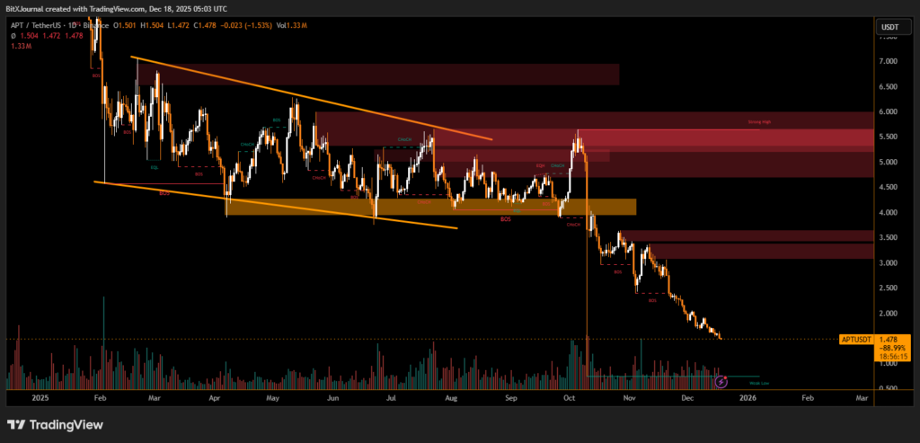Image resolution: width=920 pixels, height=443 pixels.
Task: Click the purple lightning bolt event icon
Action: 721,382
